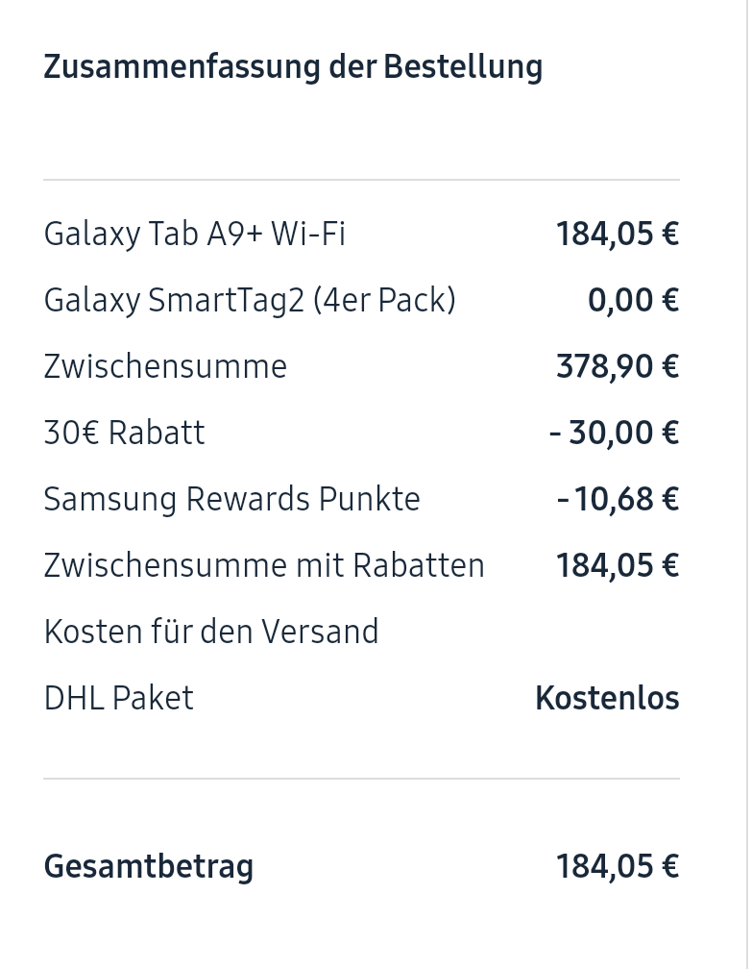This screenshot has height=969, width=752.
Task: Select the DHL Paket shipping option
Action: coord(118,698)
